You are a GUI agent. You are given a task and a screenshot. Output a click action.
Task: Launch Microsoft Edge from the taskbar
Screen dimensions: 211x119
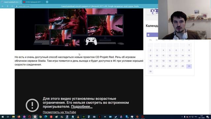pyautogui.click(x=46, y=117)
